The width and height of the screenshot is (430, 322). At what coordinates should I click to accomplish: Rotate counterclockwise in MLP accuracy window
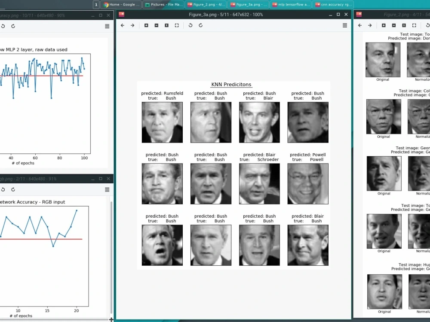pos(3,26)
